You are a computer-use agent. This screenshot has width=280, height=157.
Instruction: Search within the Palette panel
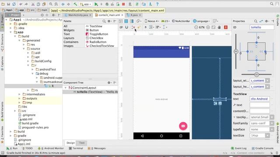click(x=104, y=21)
